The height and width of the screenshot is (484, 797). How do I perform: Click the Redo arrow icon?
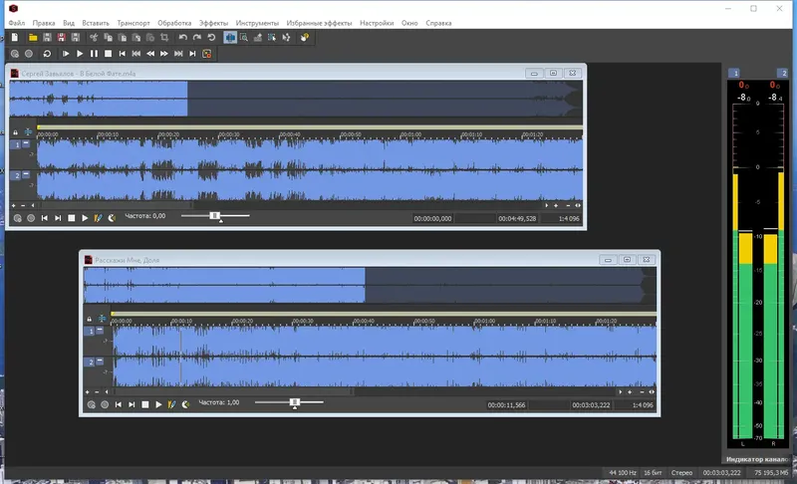(197, 37)
